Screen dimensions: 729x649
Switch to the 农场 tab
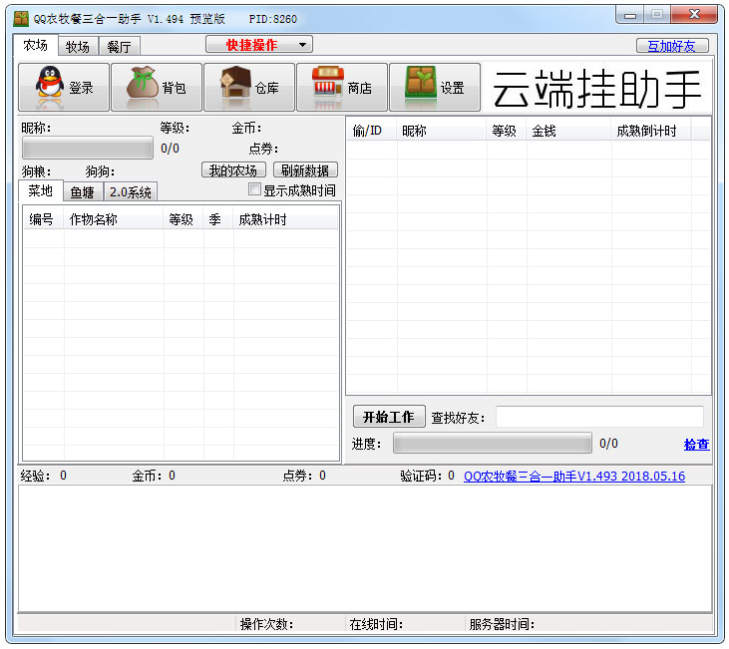point(35,45)
